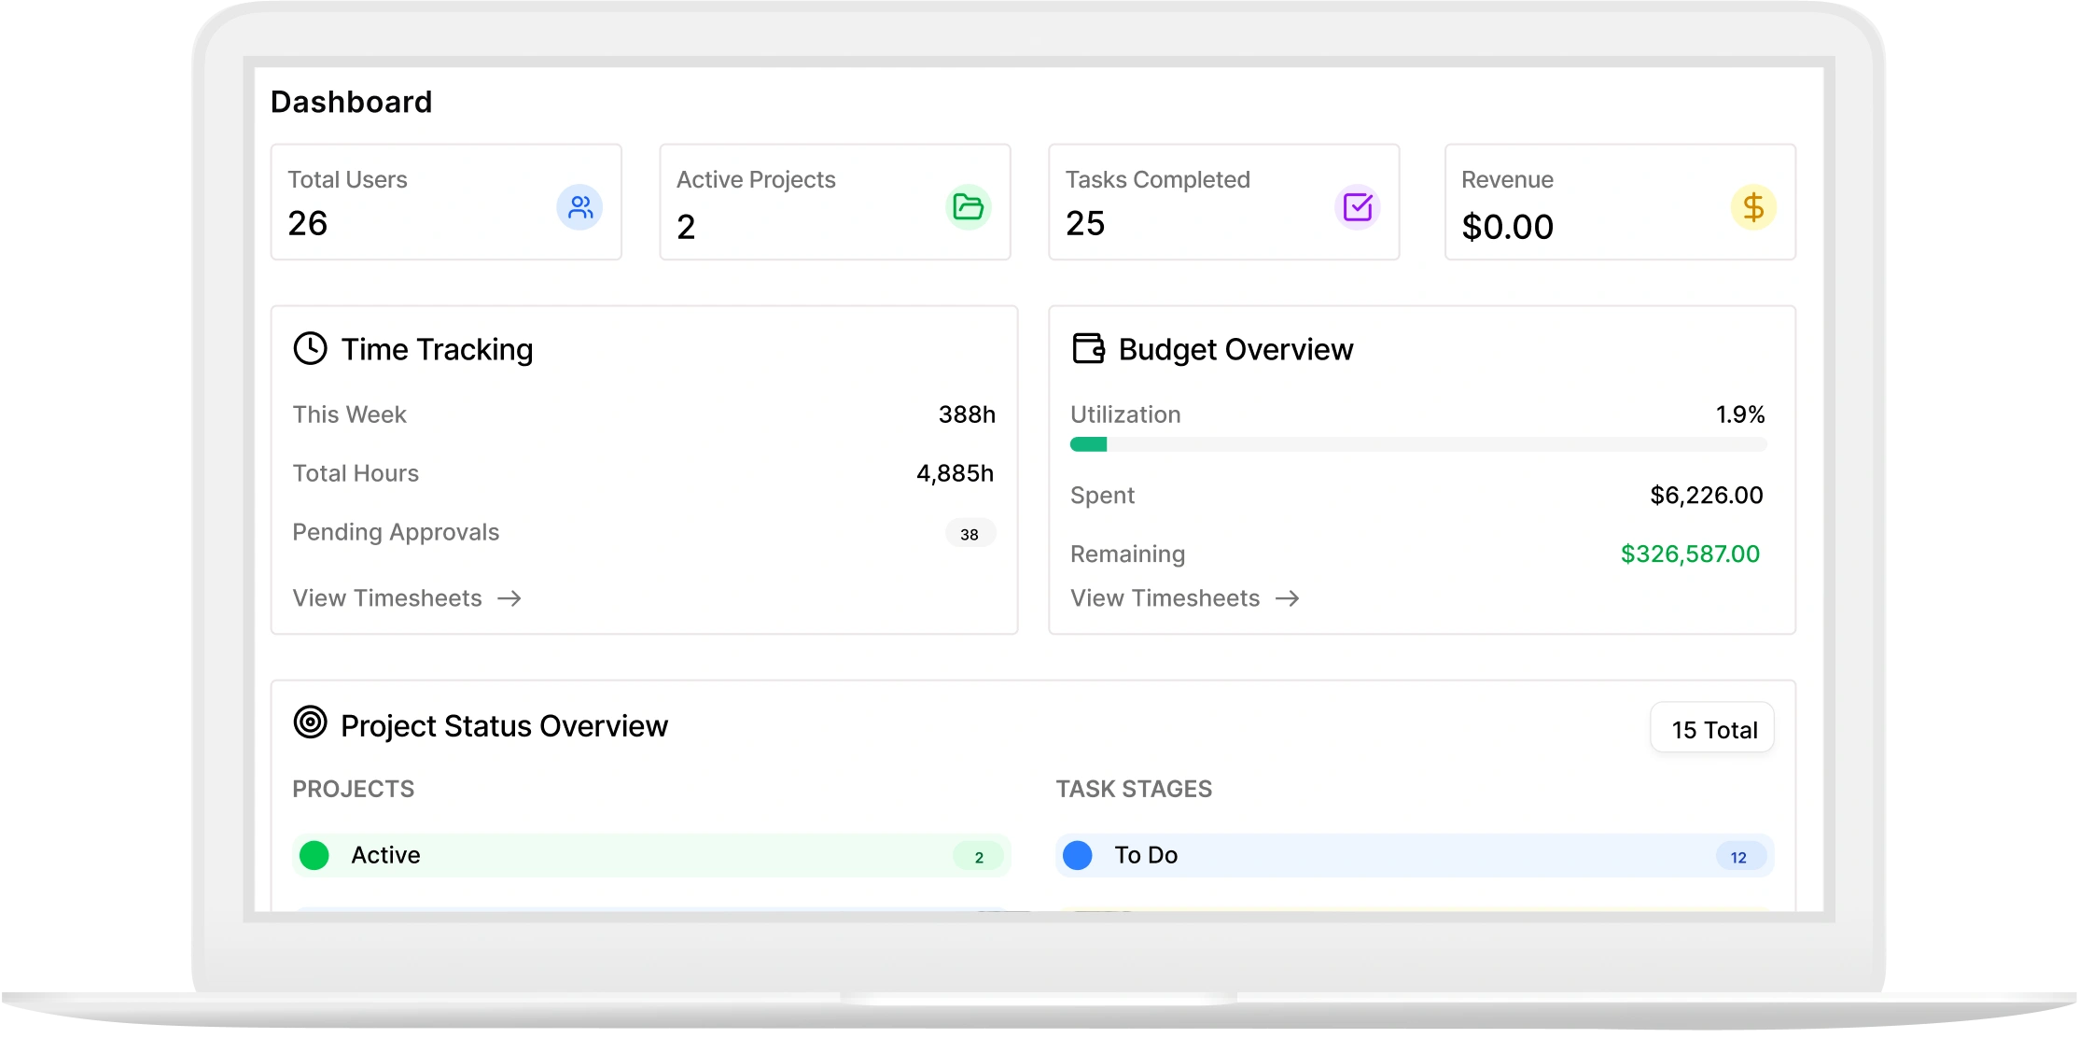The width and height of the screenshot is (2079, 1038).
Task: Open View Timesheets in Budget Overview card
Action: pyautogui.click(x=1185, y=598)
